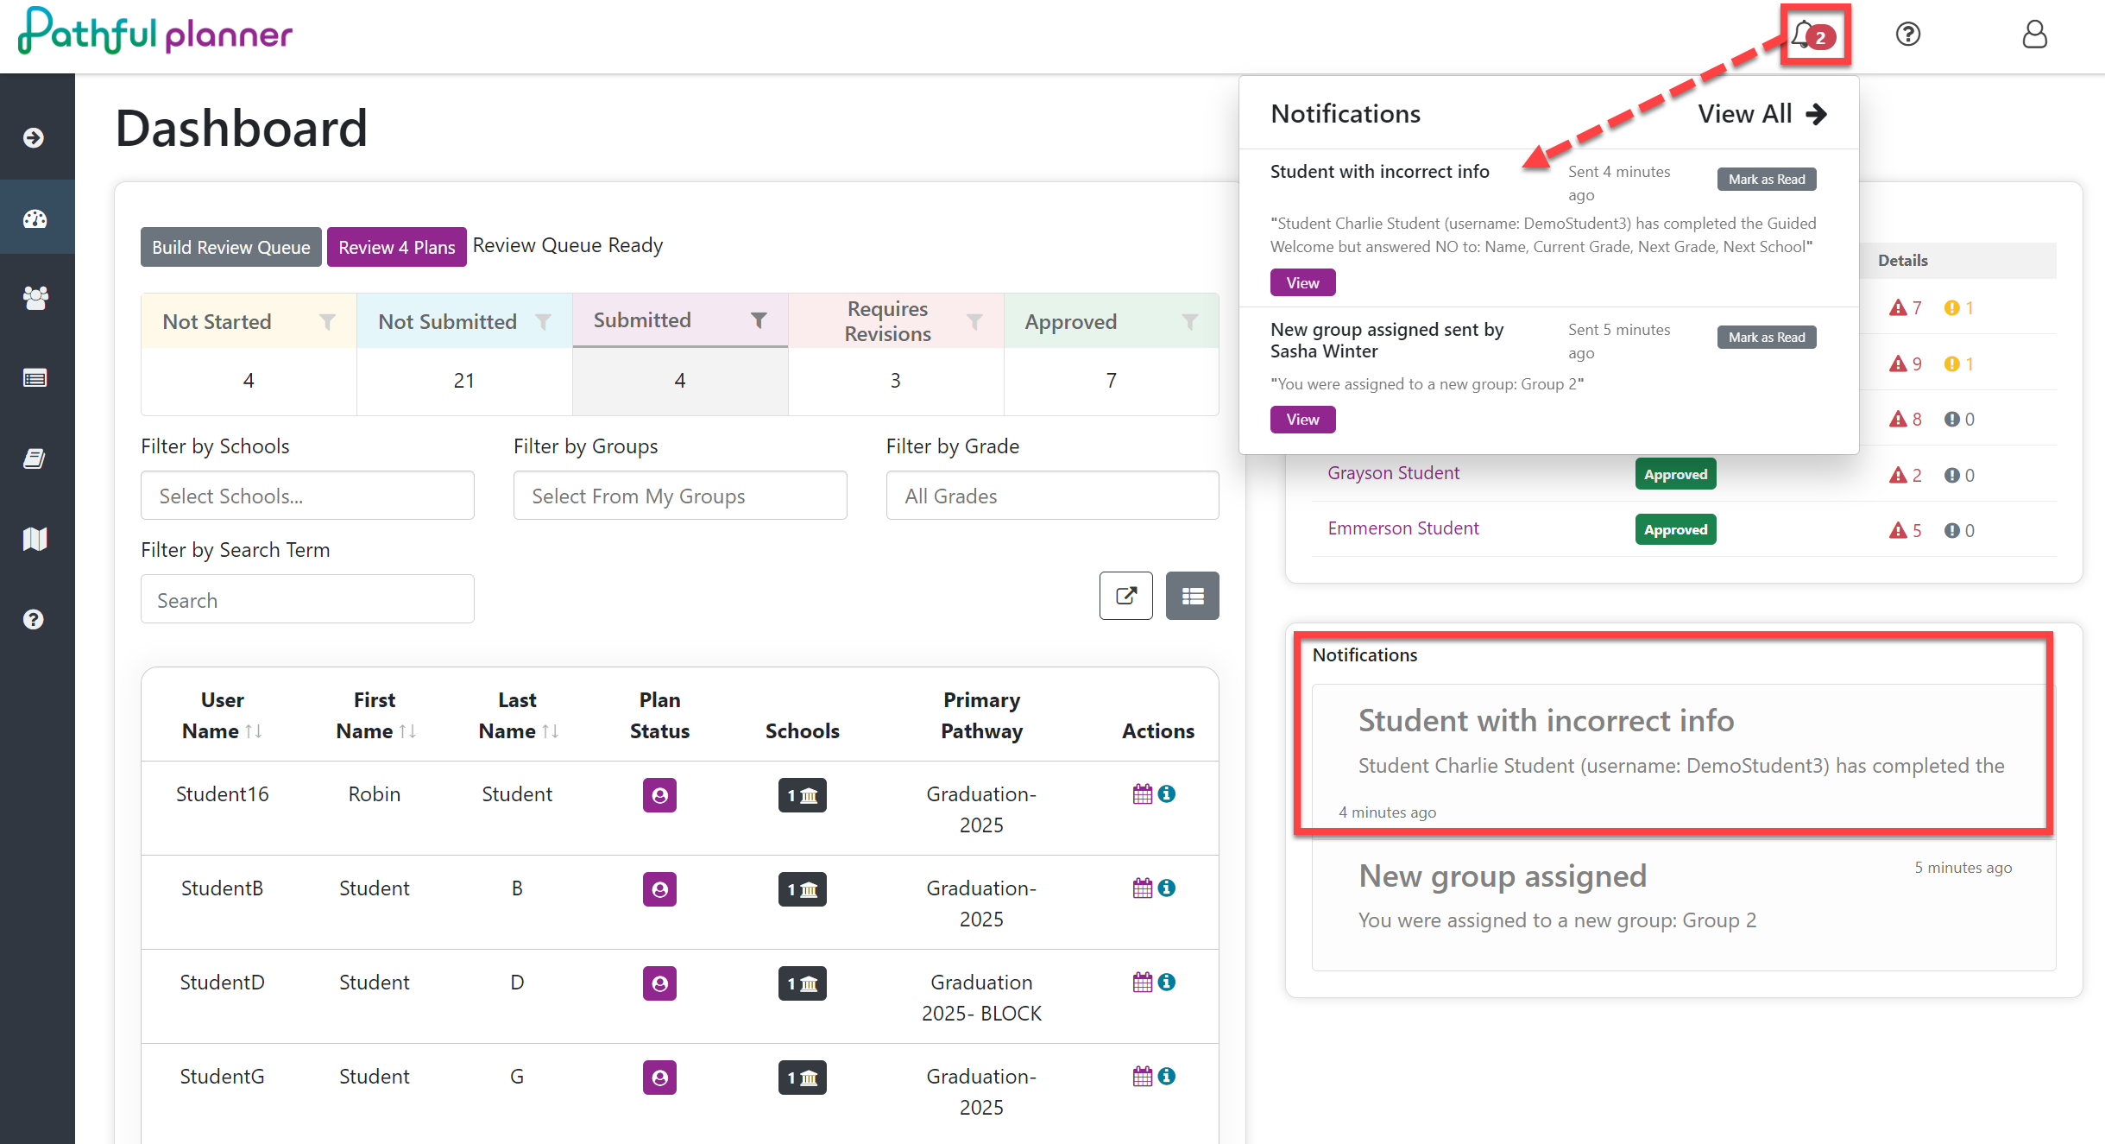View the 'New group assigned' popup notification
The width and height of the screenshot is (2105, 1144).
tap(1302, 419)
